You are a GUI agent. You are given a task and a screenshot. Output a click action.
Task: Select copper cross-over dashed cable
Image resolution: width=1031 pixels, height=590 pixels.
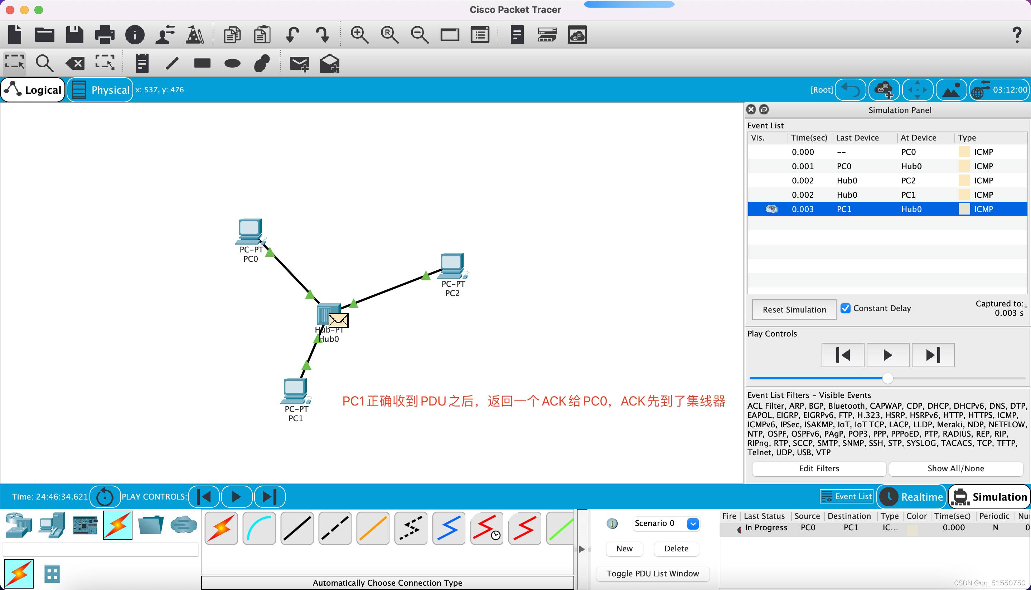pyautogui.click(x=335, y=528)
